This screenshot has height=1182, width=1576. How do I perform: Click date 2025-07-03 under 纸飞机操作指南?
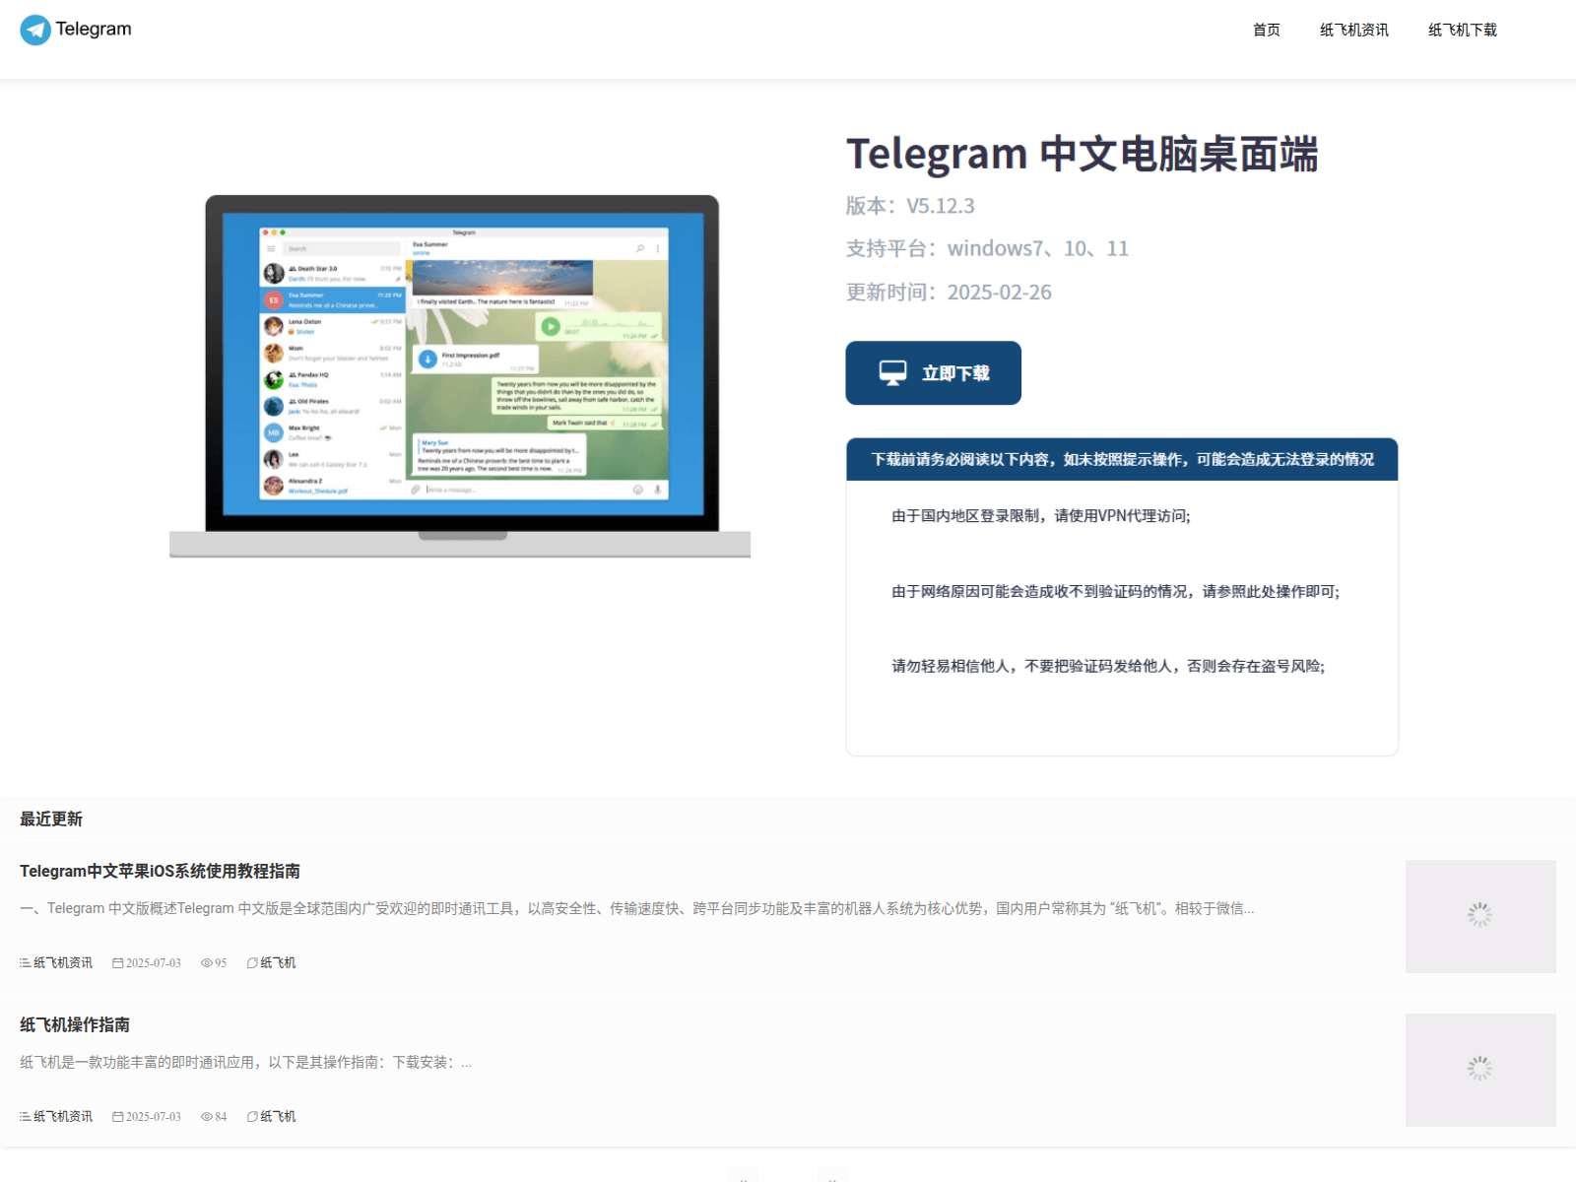pyautogui.click(x=154, y=1117)
